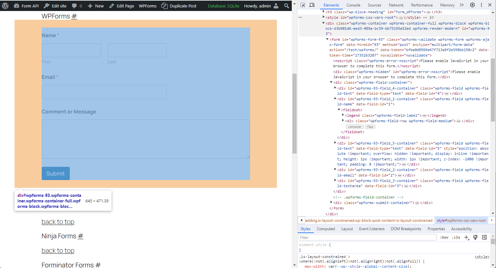This screenshot has width=496, height=268.
Task: Click the styles Filter input field
Action: click(x=367, y=237)
